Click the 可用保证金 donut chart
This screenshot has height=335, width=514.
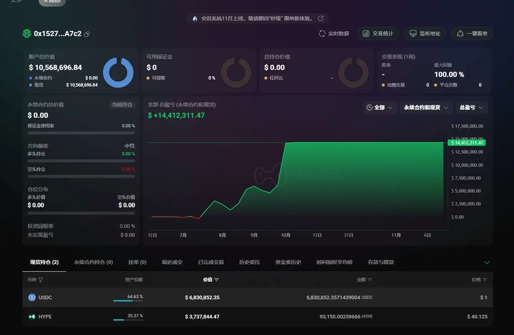click(236, 72)
